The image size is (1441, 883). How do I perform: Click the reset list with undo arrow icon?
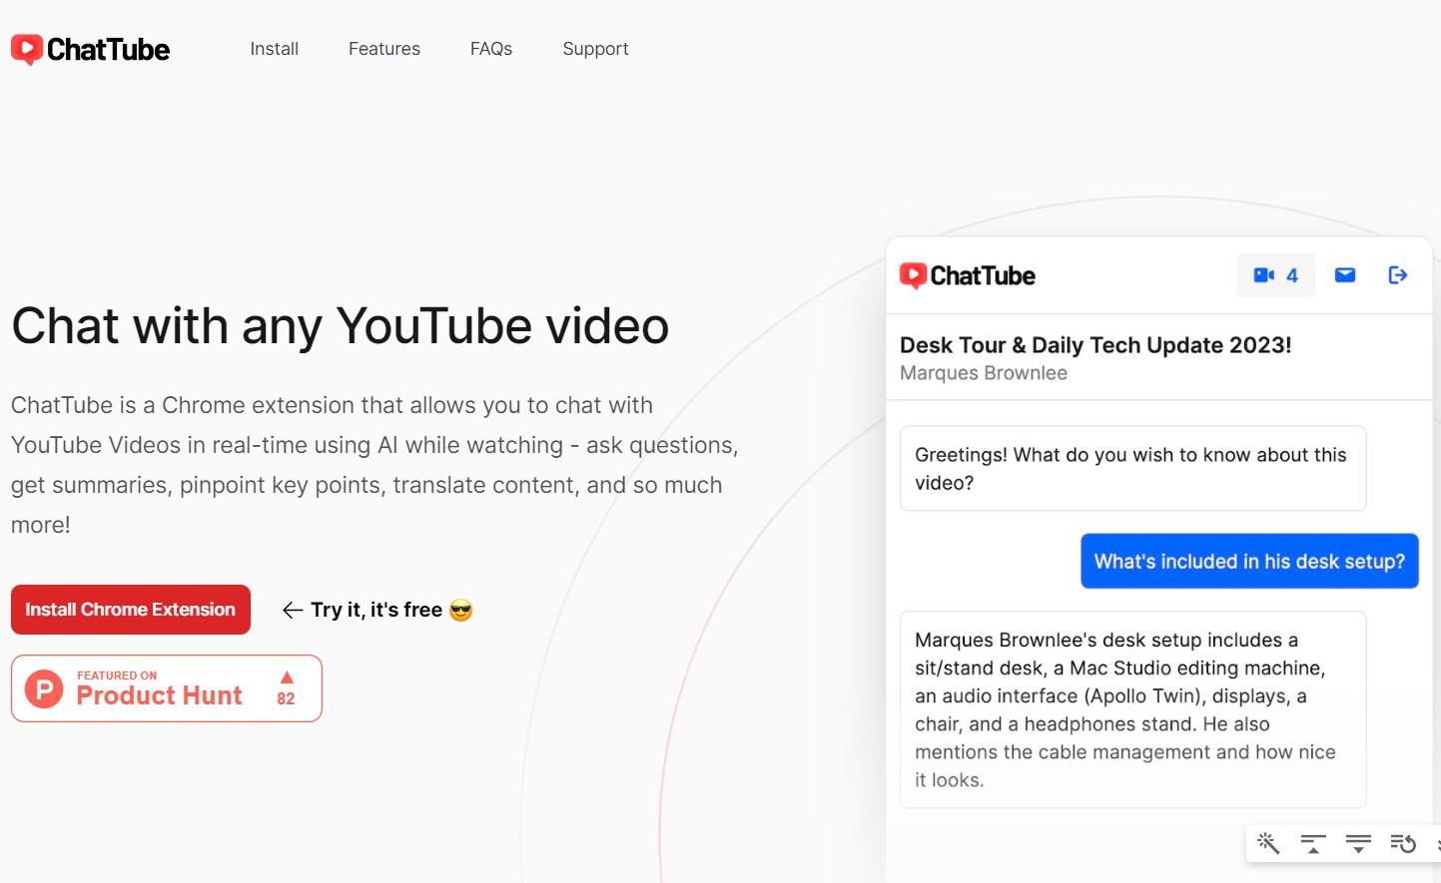pyautogui.click(x=1403, y=844)
